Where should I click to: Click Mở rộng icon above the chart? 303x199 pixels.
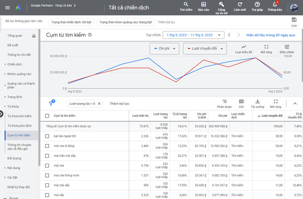266,49
